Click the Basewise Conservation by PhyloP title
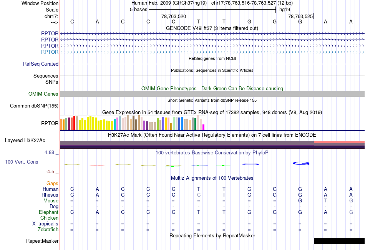This screenshot has width=365, height=250. (212, 153)
